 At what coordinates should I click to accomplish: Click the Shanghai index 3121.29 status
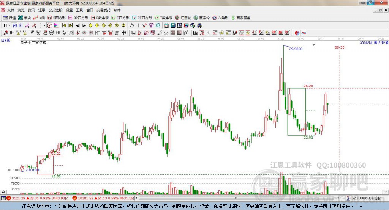[x=37, y=198]
